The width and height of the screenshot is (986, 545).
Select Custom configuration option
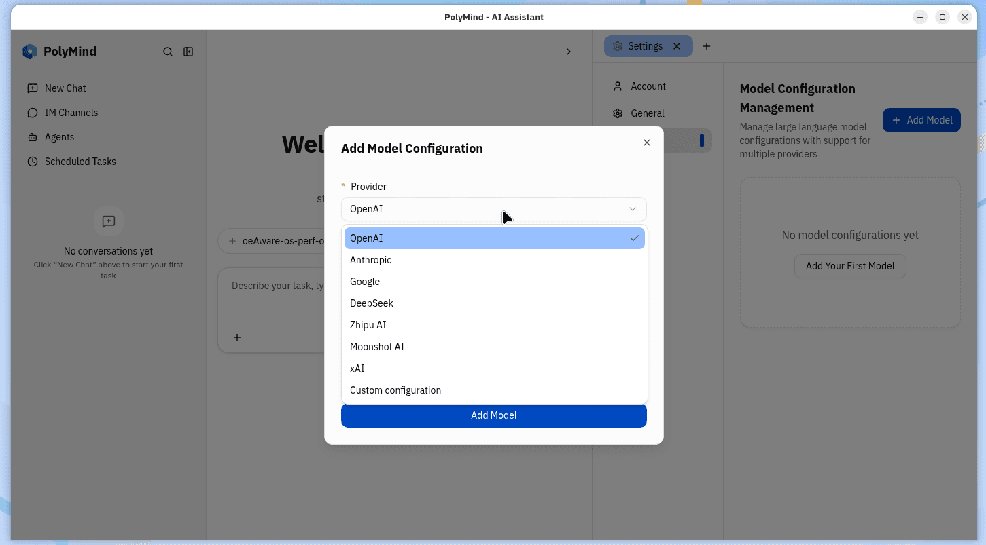[x=495, y=390]
